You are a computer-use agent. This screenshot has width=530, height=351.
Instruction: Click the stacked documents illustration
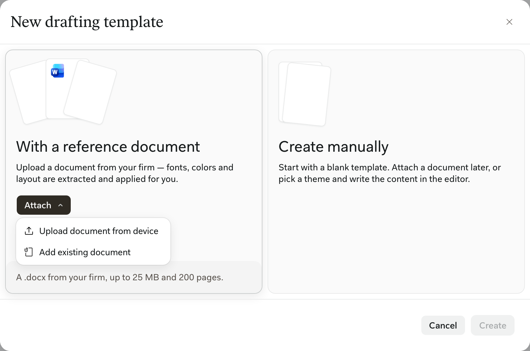point(63,92)
